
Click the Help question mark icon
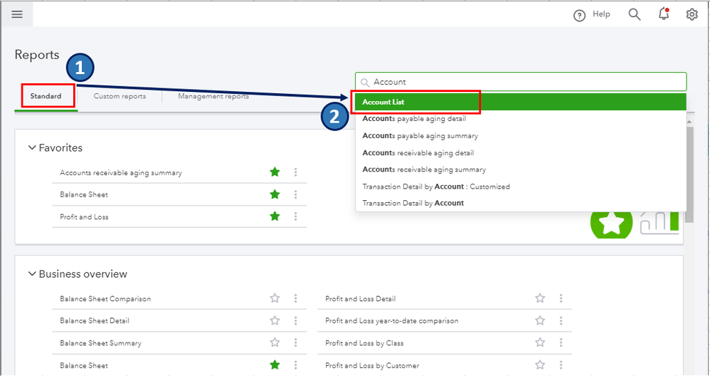(x=580, y=15)
